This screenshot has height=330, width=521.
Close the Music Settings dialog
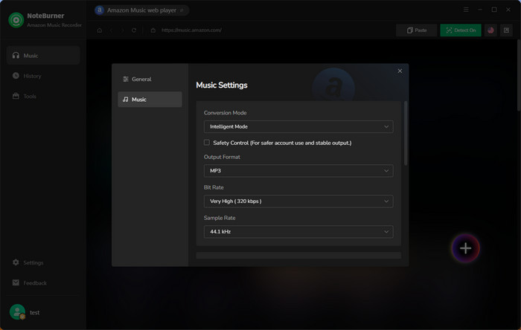pos(400,71)
